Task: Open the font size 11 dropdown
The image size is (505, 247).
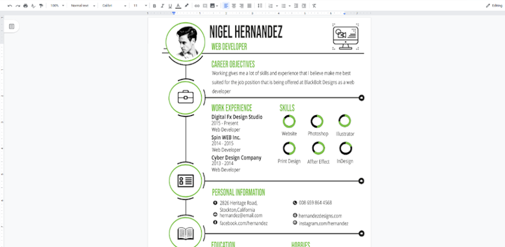Action: point(140,6)
